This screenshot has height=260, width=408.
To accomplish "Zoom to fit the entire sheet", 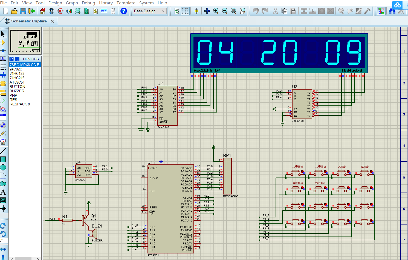I will point(233,11).
